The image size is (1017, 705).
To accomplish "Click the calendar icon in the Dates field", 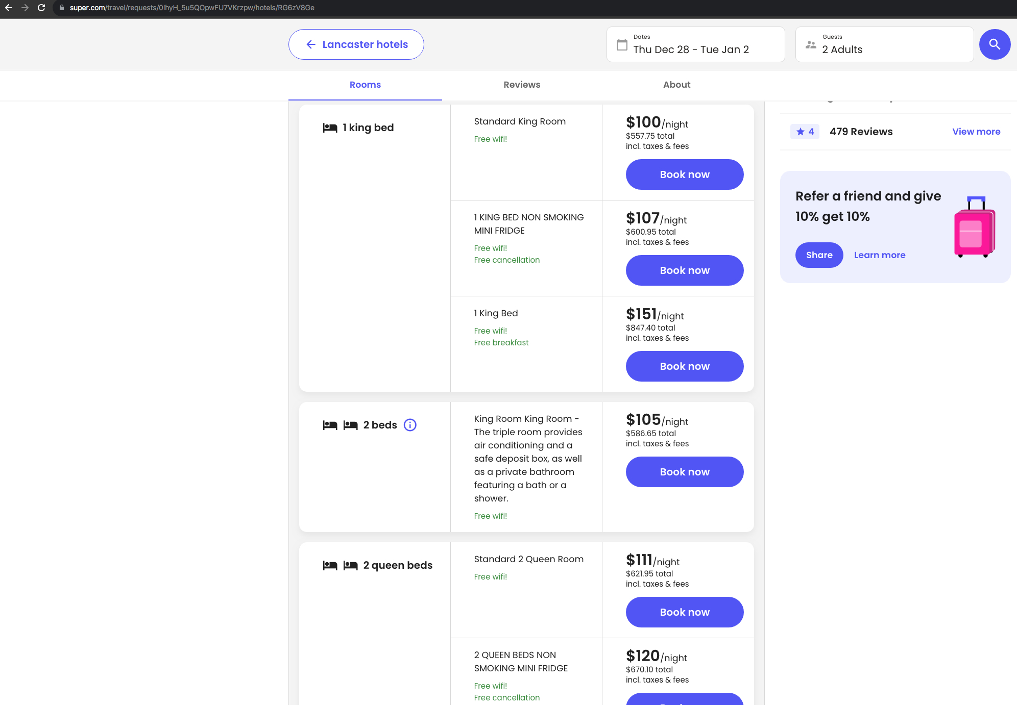I will click(x=621, y=45).
